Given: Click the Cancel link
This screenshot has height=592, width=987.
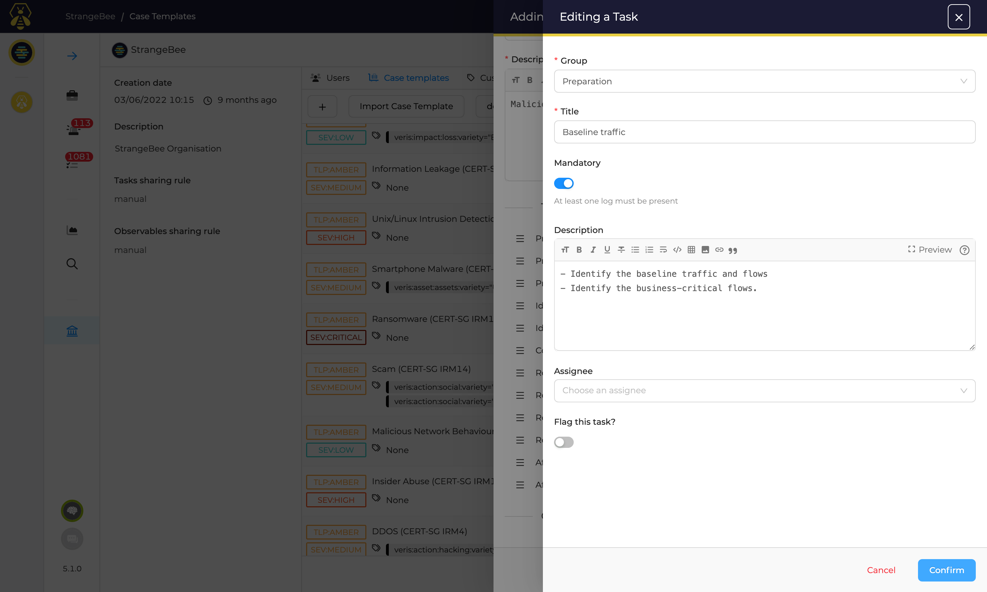Looking at the screenshot, I should [881, 570].
